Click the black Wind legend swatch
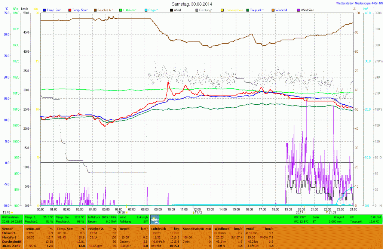Image resolution: width=383 pixels, height=249 pixels. [x=172, y=10]
